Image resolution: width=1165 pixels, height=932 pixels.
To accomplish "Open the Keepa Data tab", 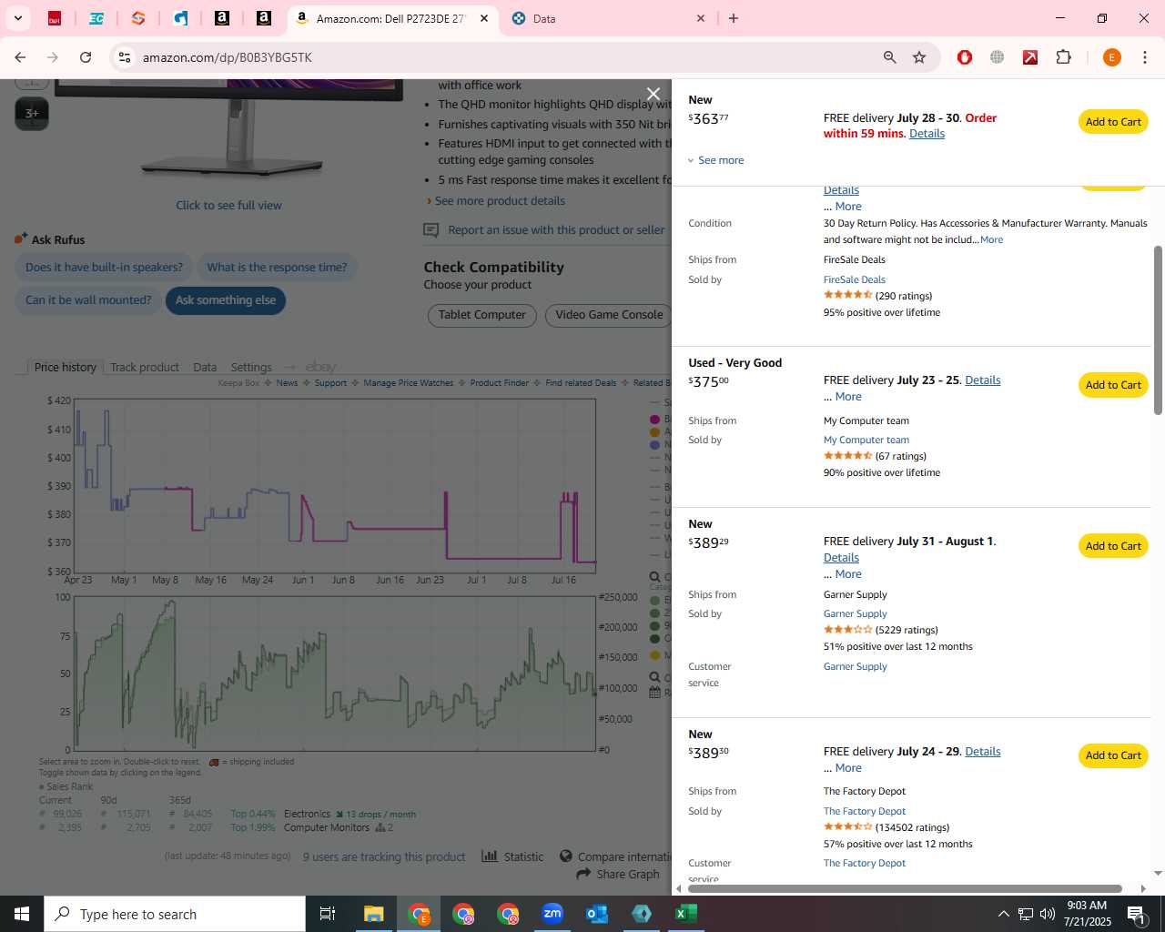I will coord(205,367).
